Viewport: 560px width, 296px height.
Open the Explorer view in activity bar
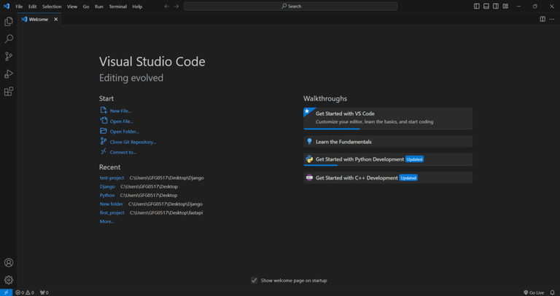pos(9,22)
